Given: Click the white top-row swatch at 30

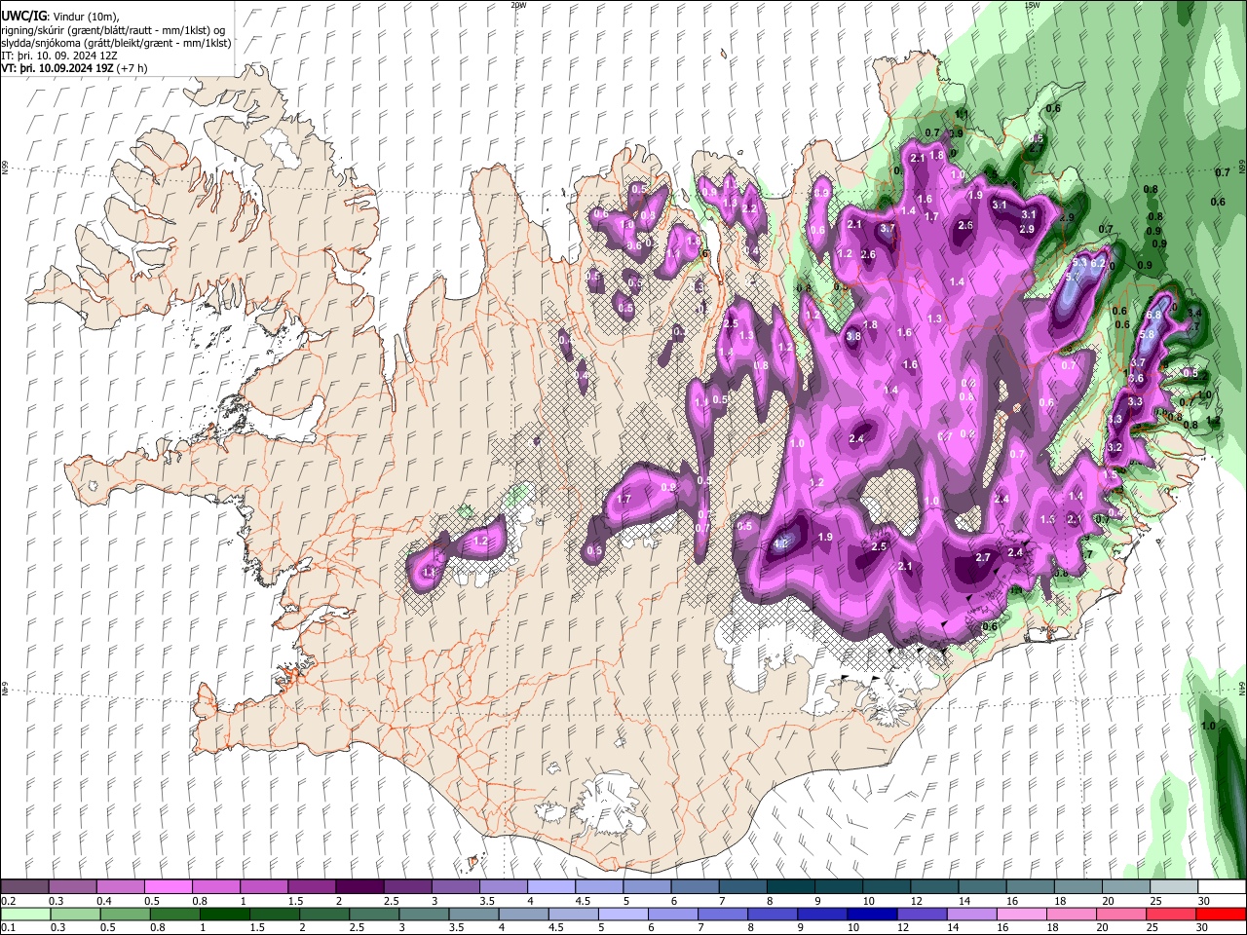Looking at the screenshot, I should click(1221, 887).
